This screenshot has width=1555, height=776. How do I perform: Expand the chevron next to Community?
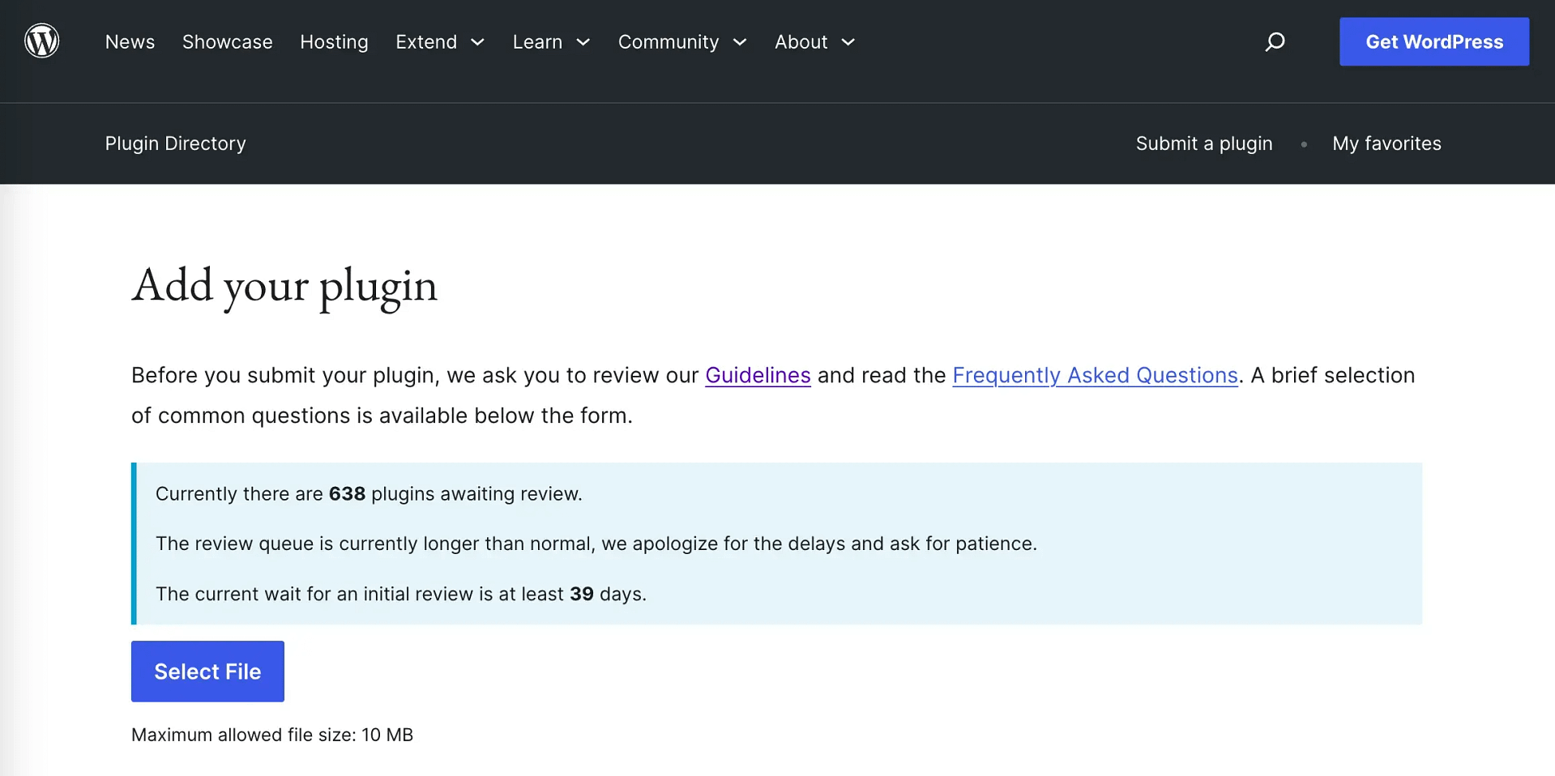coord(739,42)
